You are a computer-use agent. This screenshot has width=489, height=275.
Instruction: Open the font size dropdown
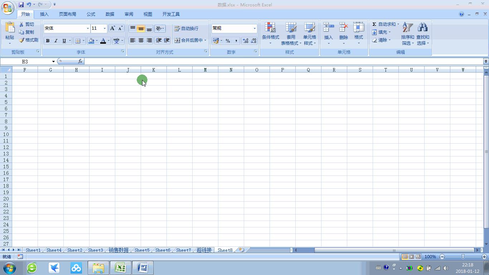104,28
